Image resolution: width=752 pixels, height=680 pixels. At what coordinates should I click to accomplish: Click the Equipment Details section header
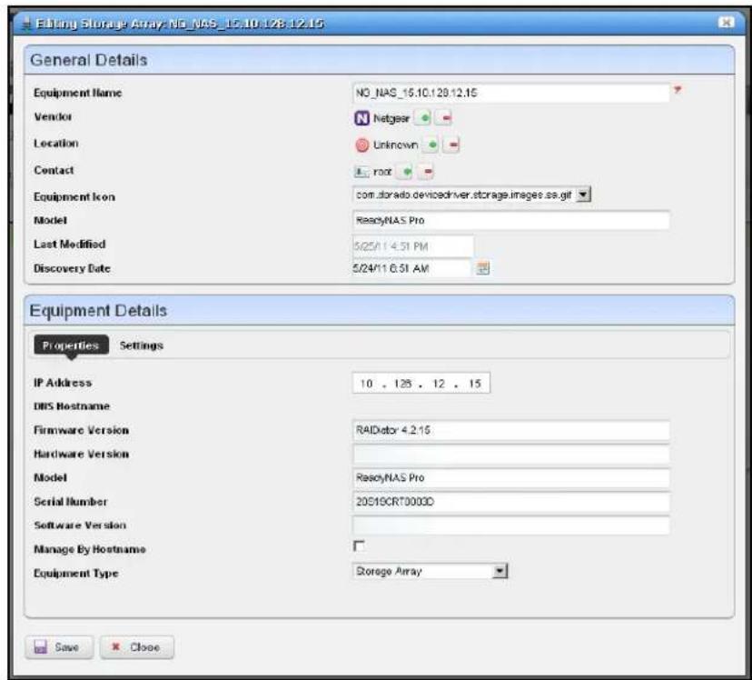coord(379,311)
